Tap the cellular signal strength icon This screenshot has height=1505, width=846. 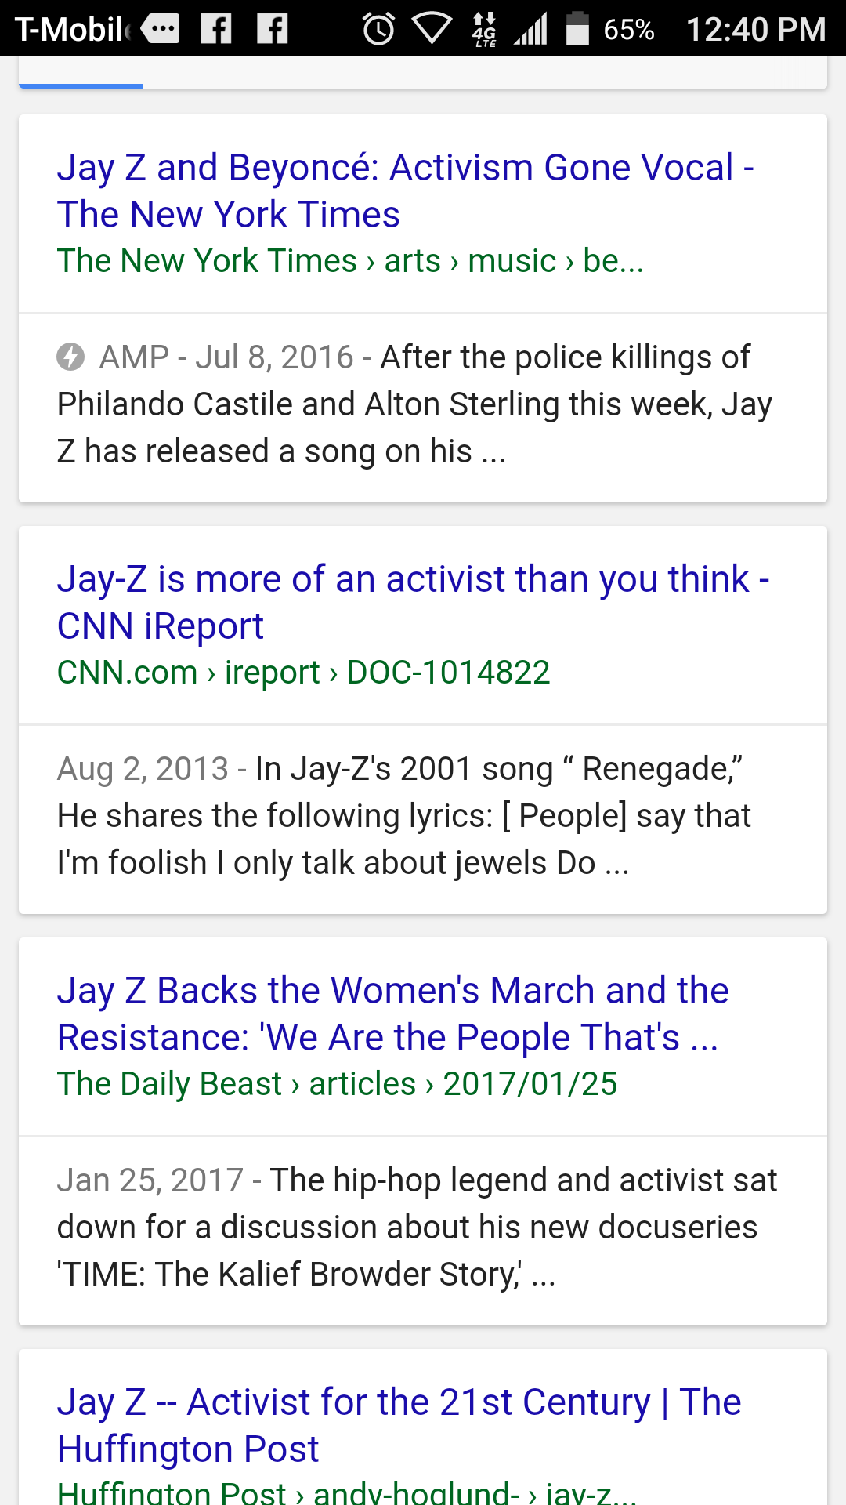click(x=531, y=30)
